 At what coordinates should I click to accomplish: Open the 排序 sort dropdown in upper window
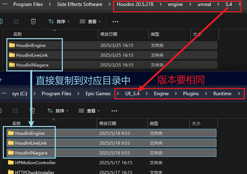point(59,21)
